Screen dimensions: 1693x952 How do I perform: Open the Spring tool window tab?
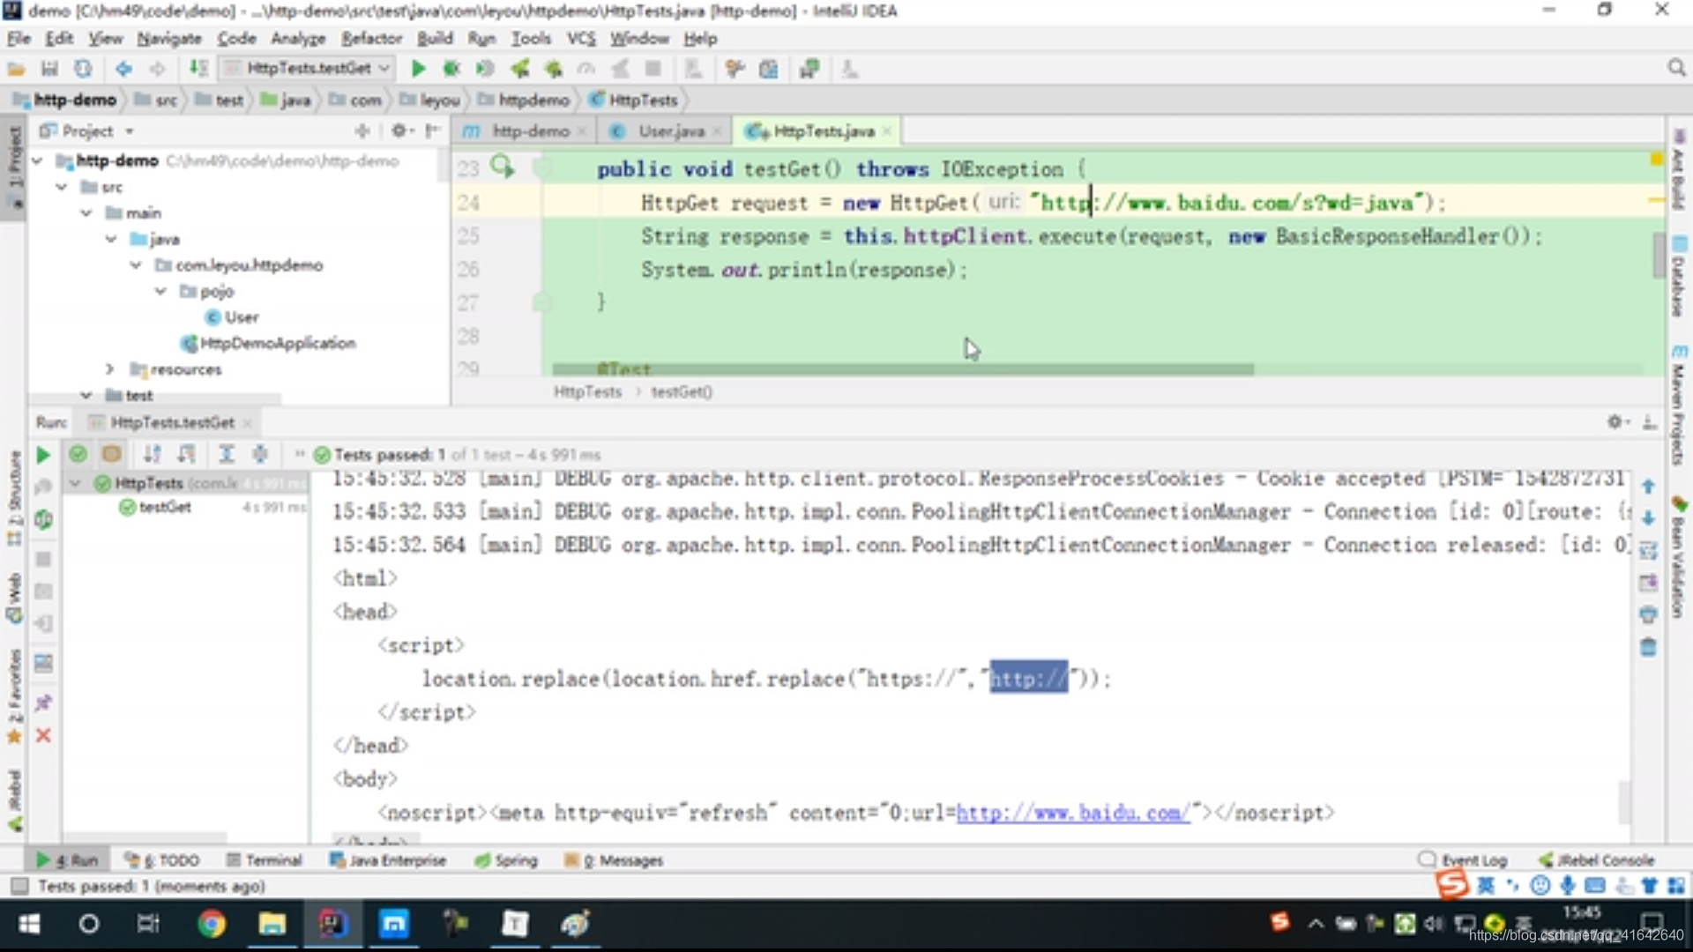(506, 859)
